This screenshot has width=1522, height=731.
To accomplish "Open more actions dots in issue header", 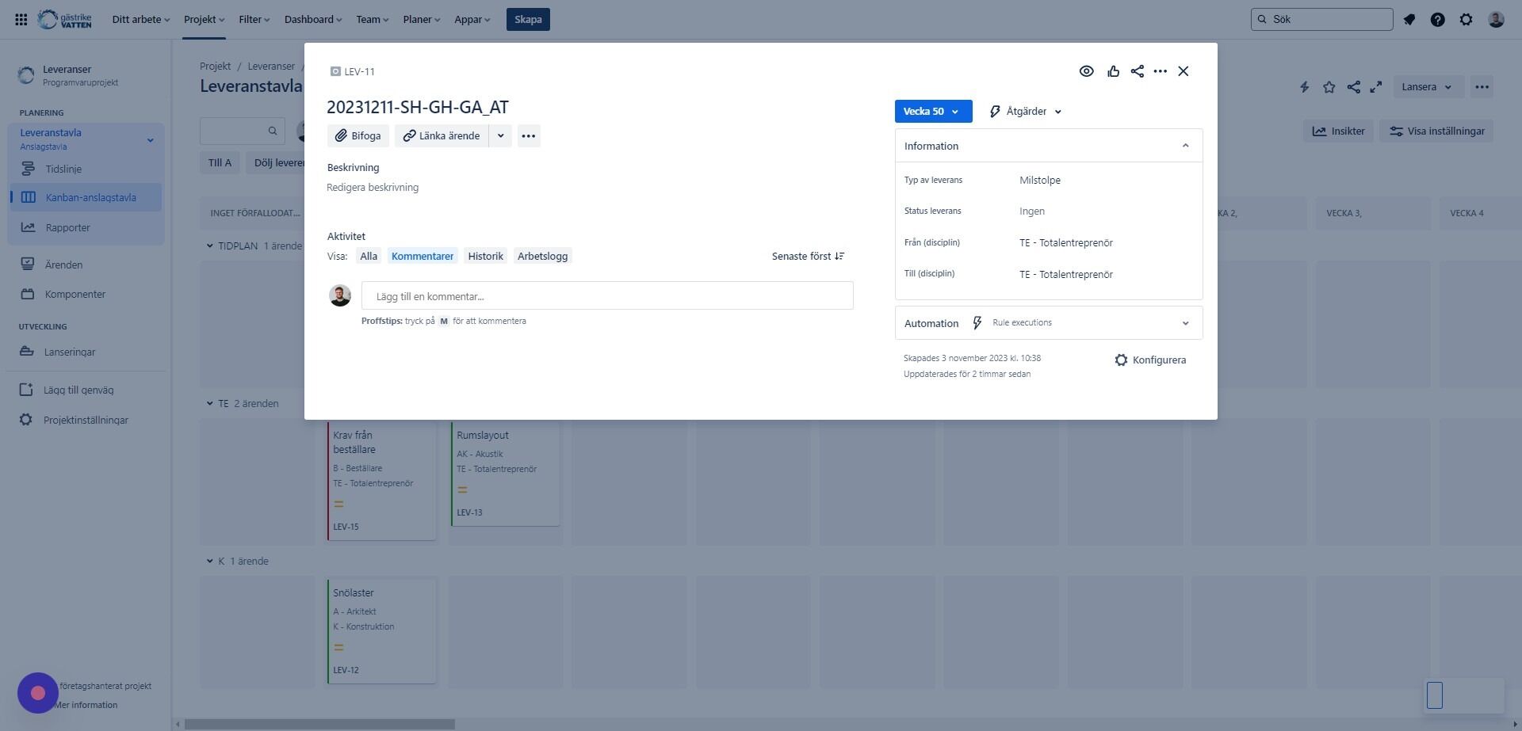I will (x=1160, y=71).
